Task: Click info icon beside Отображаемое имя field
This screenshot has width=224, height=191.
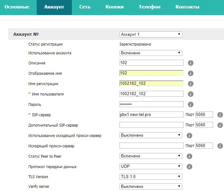Action: click(x=190, y=74)
